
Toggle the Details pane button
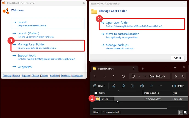pyautogui.click(x=178, y=86)
